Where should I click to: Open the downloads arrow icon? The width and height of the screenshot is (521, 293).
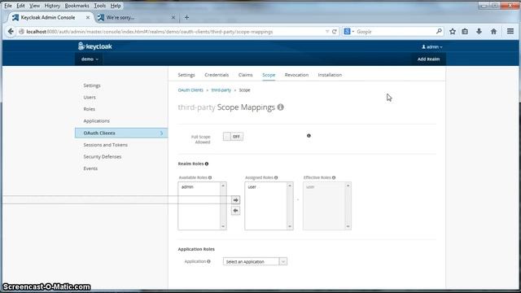tap(479, 32)
